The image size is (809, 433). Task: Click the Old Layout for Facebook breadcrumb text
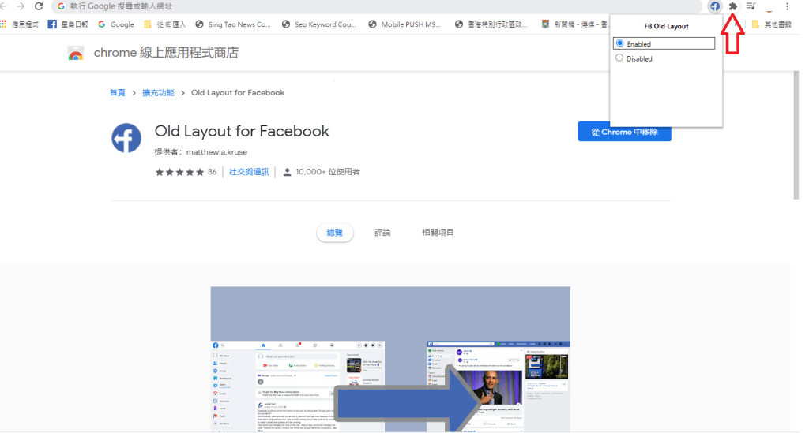coord(238,93)
